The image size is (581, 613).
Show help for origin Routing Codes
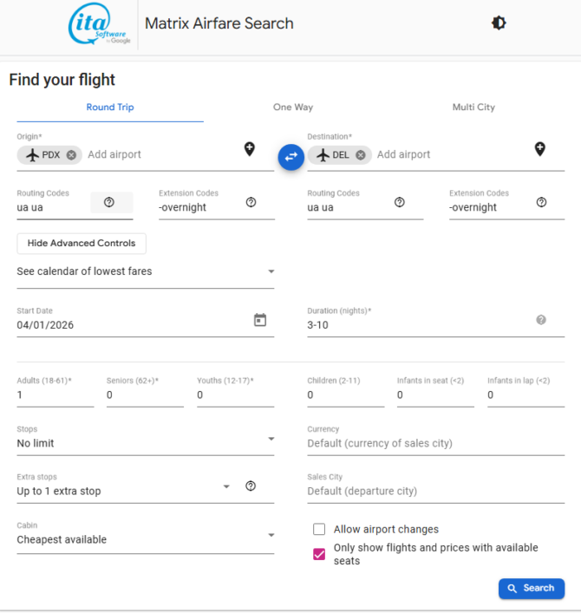pyautogui.click(x=109, y=202)
